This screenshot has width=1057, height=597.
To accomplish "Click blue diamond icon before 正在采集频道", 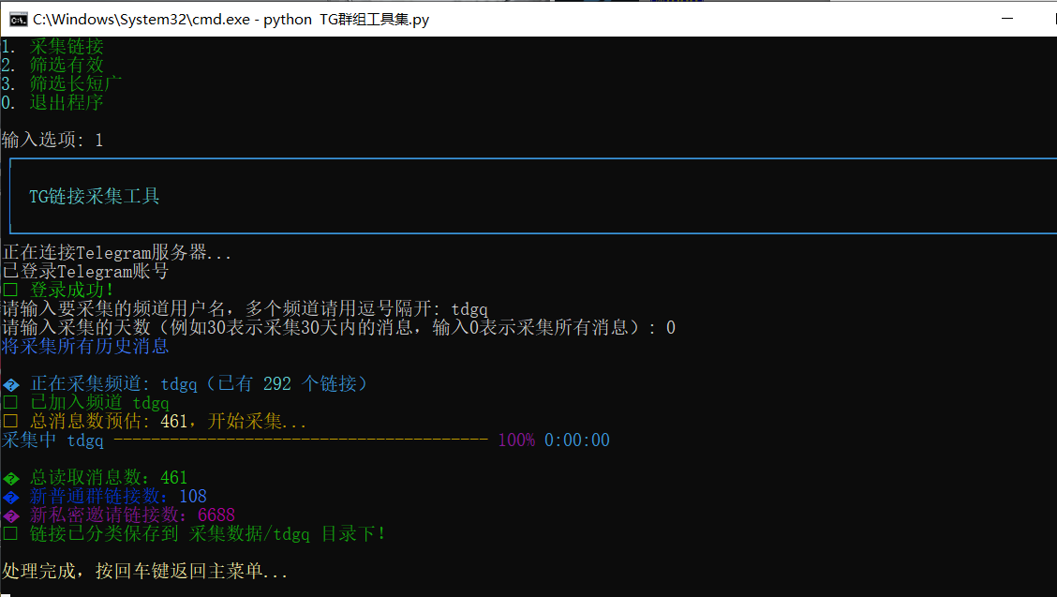I will (11, 385).
